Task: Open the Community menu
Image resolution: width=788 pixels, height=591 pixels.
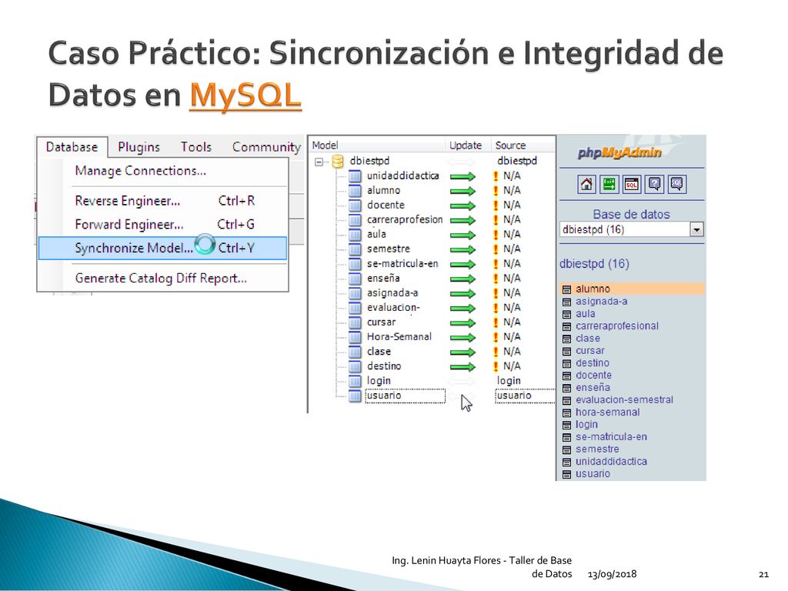Action: [x=266, y=147]
